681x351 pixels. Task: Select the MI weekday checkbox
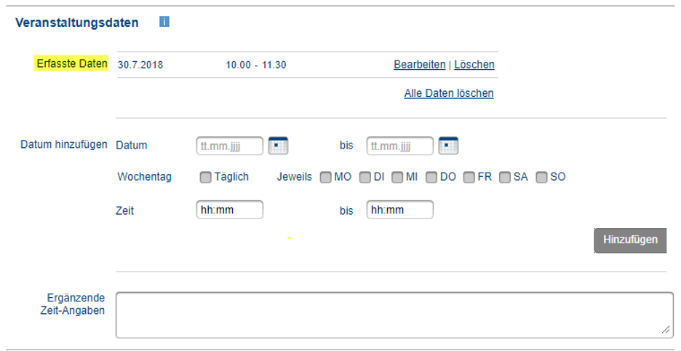pyautogui.click(x=397, y=177)
